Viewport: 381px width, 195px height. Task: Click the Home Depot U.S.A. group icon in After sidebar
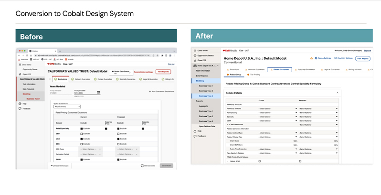click(x=195, y=65)
